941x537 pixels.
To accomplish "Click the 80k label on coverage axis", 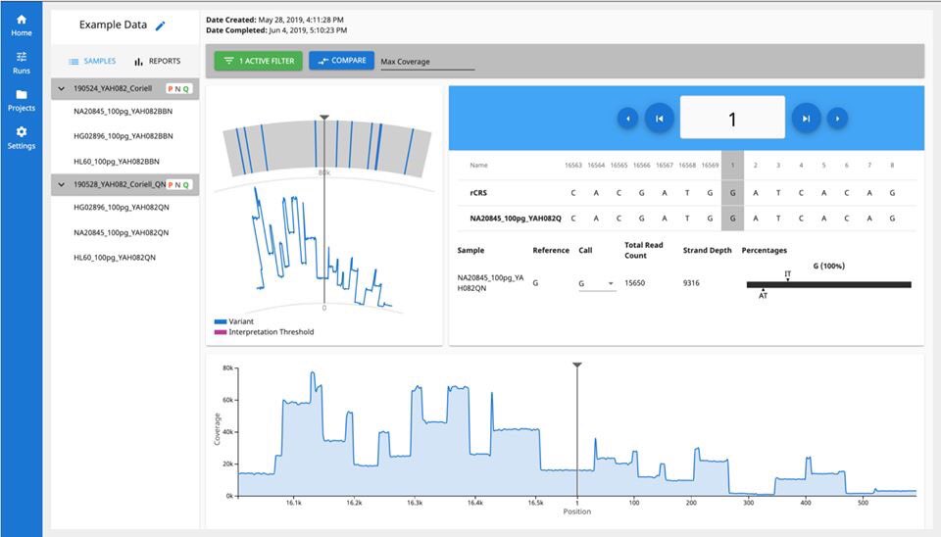I will [227, 367].
